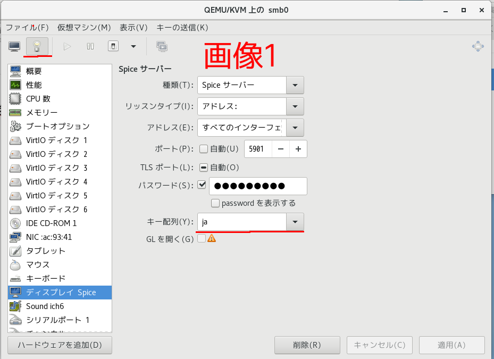Select VirtIO ディスク 2
494x359 pixels.
[x=60, y=154]
